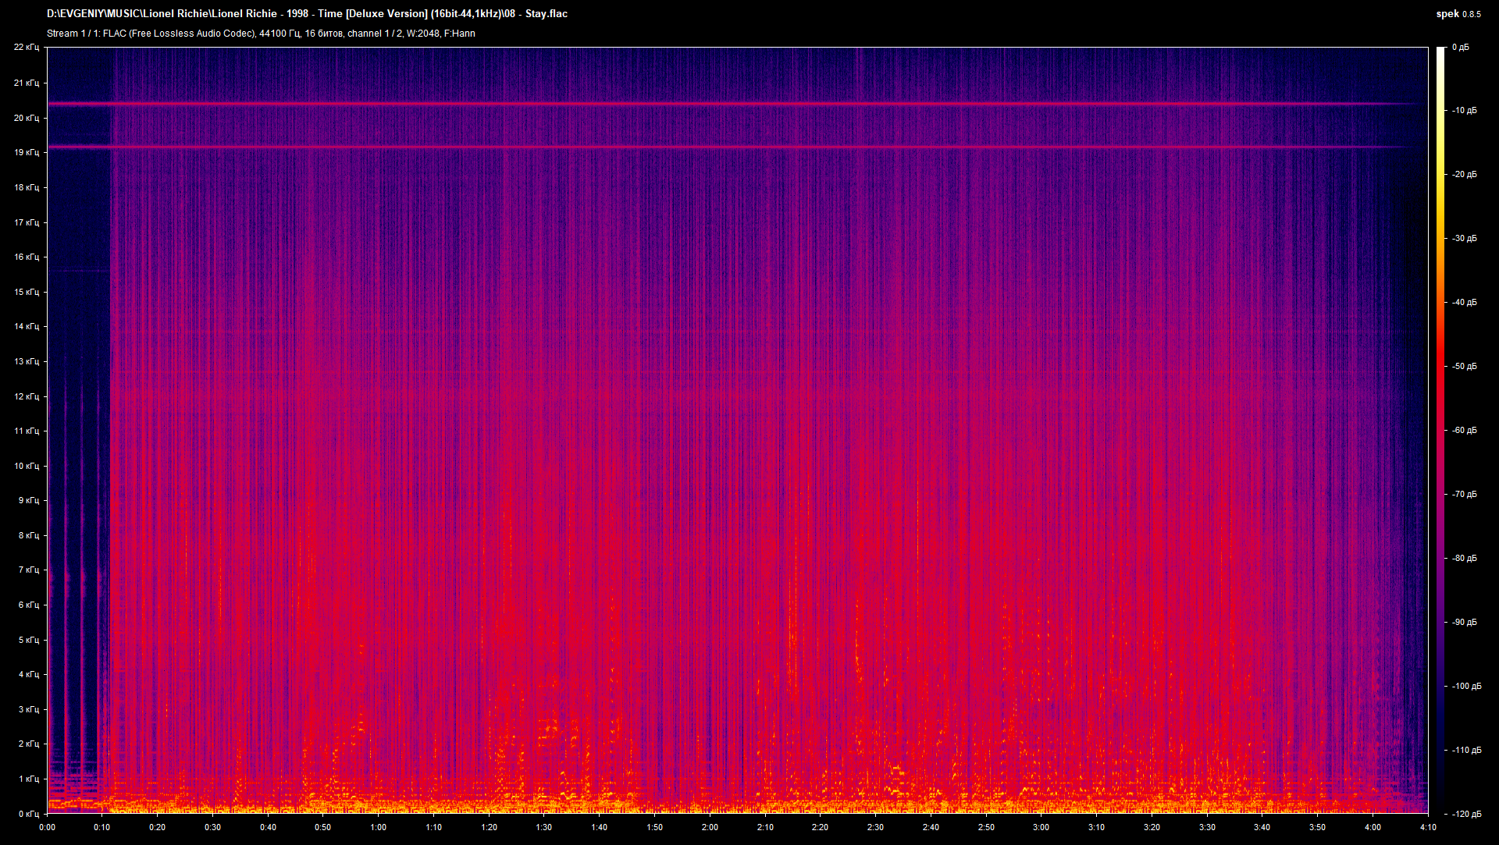Click the 12 кГц frequency axis label
This screenshot has height=845, width=1499.
point(26,396)
